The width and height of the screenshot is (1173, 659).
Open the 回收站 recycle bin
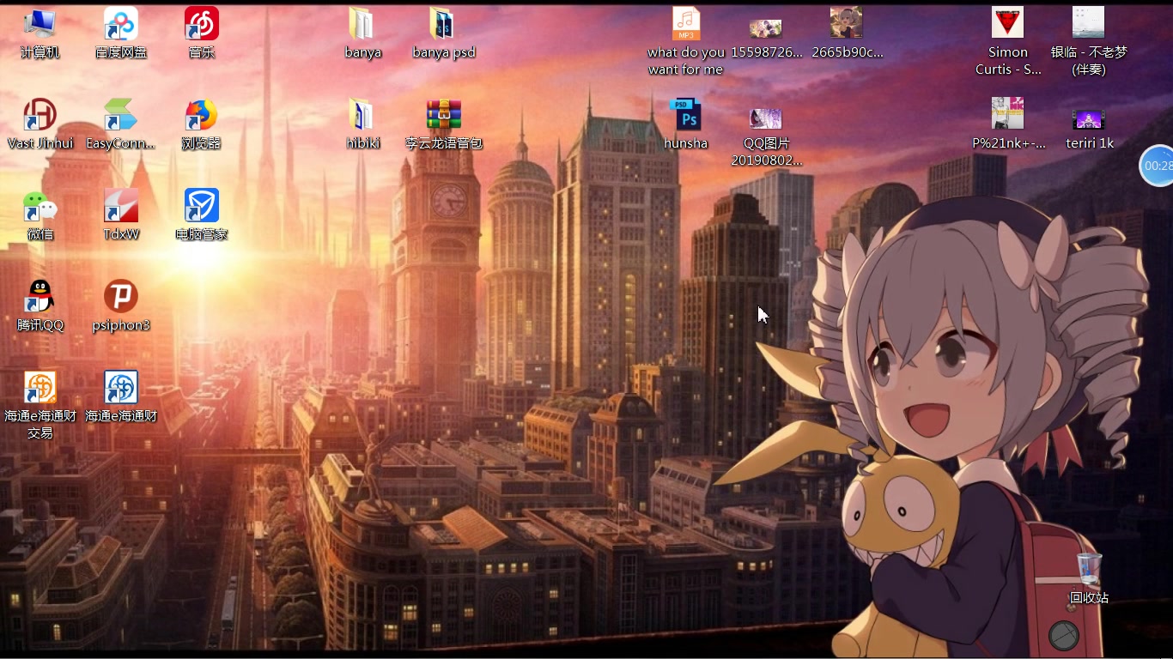[x=1089, y=569]
